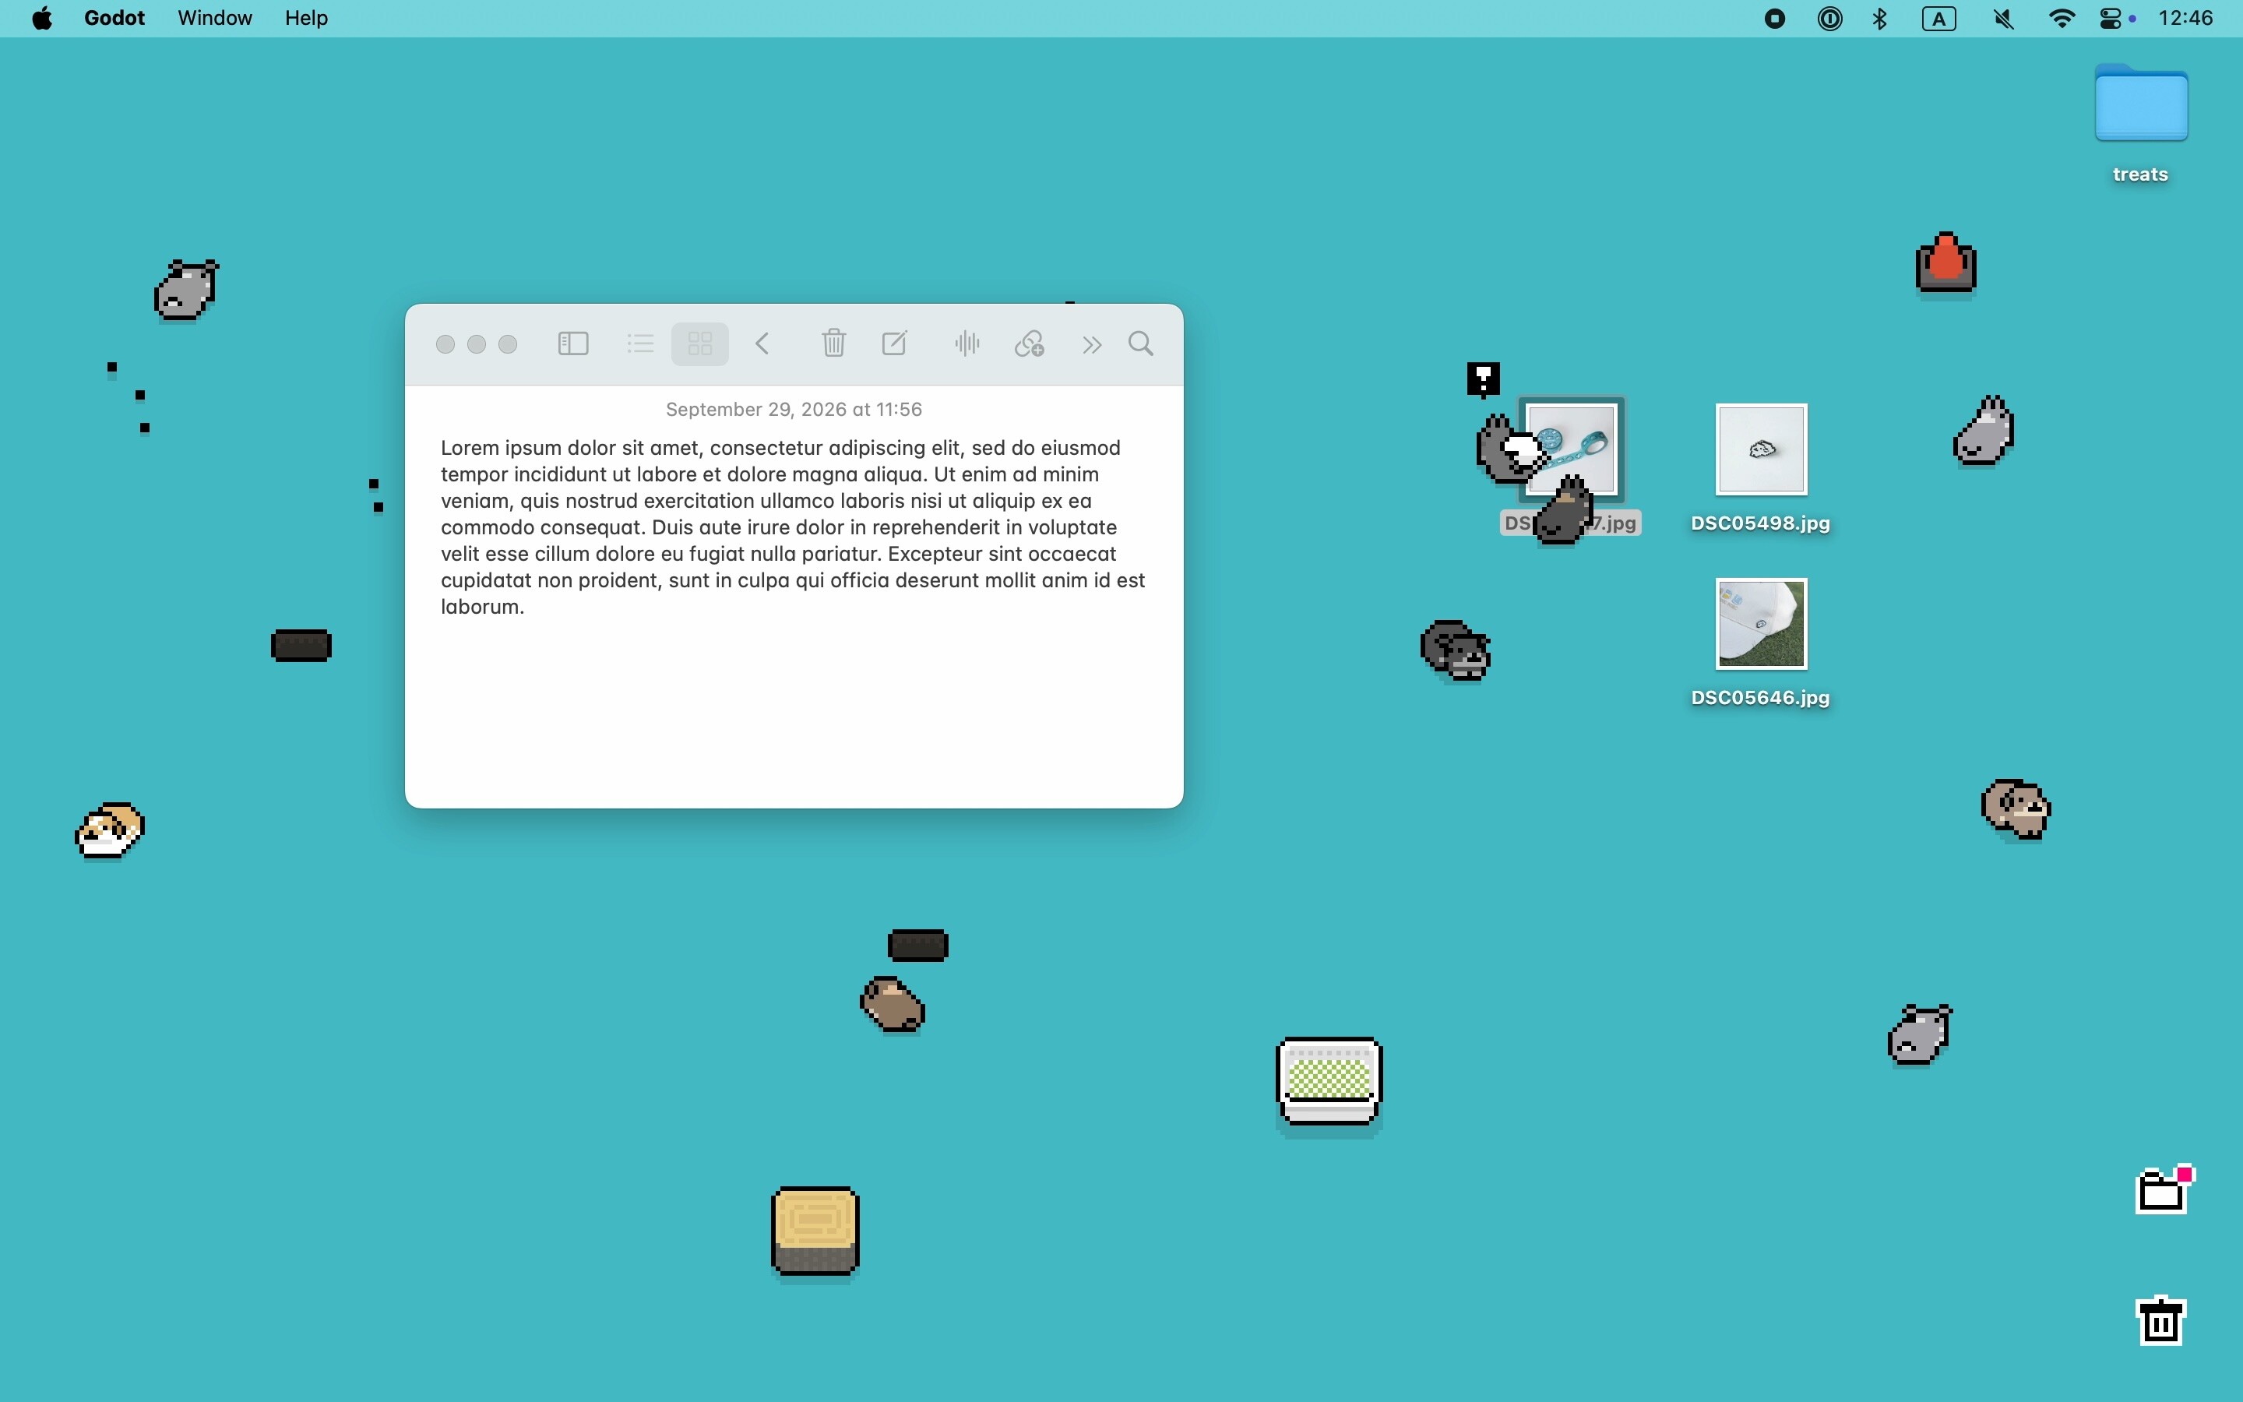The width and height of the screenshot is (2243, 1402).
Task: Click inside the Lorem ipsum note text
Action: coord(794,527)
